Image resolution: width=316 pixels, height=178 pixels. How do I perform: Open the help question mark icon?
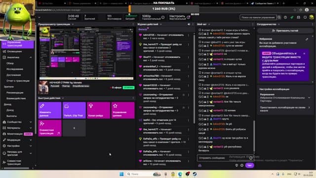point(285,18)
